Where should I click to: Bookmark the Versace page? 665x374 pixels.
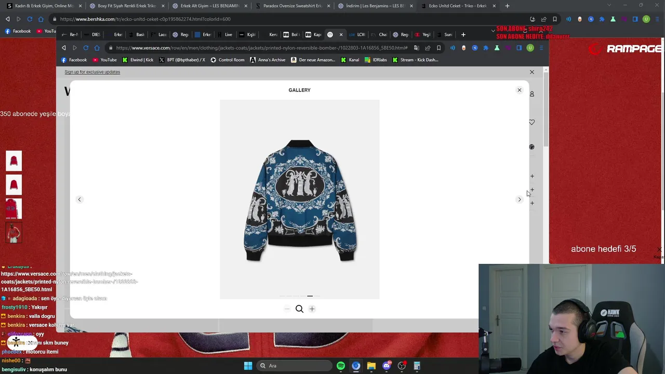tap(438, 48)
